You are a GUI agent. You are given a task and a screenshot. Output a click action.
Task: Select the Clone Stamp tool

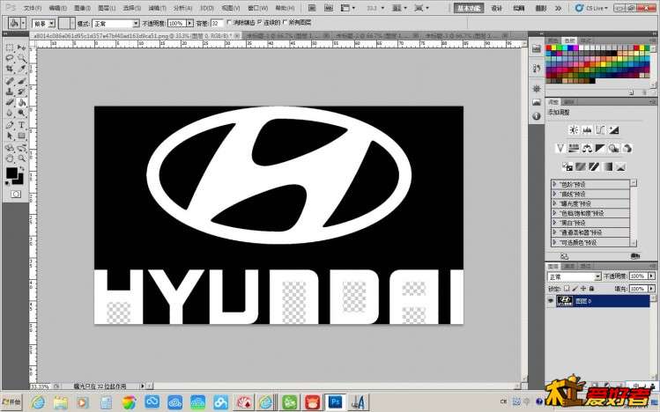pos(10,92)
